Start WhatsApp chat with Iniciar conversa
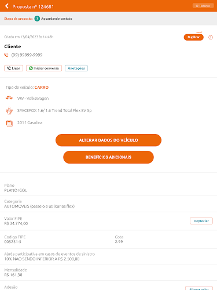 tap(44, 68)
